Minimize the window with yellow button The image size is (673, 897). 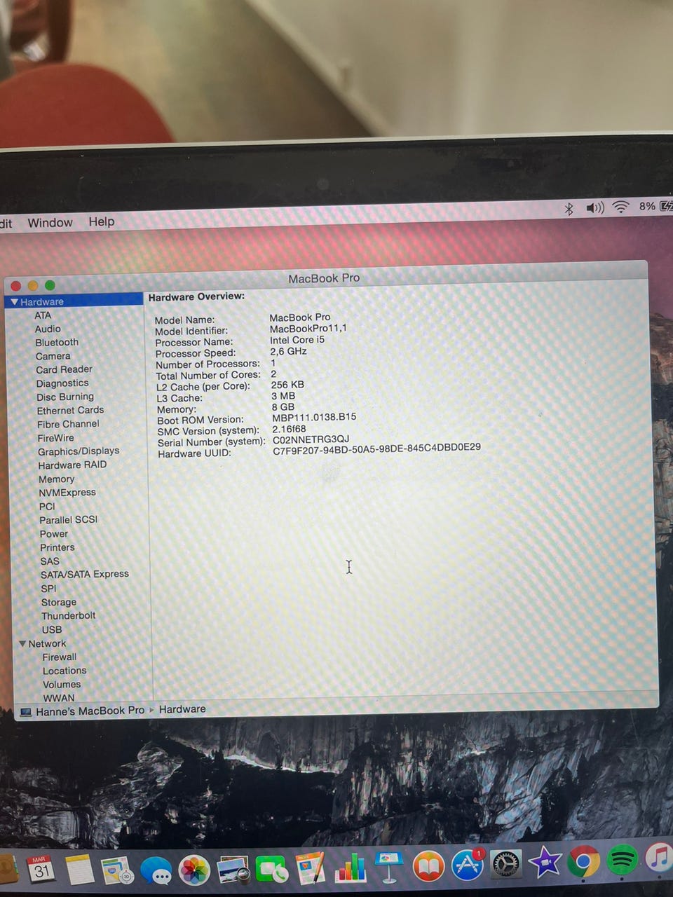tap(32, 285)
